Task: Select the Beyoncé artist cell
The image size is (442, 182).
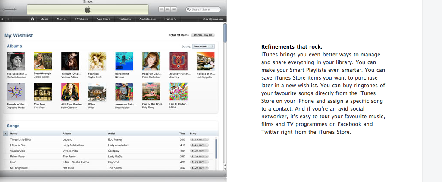Action: (x=113, y=162)
